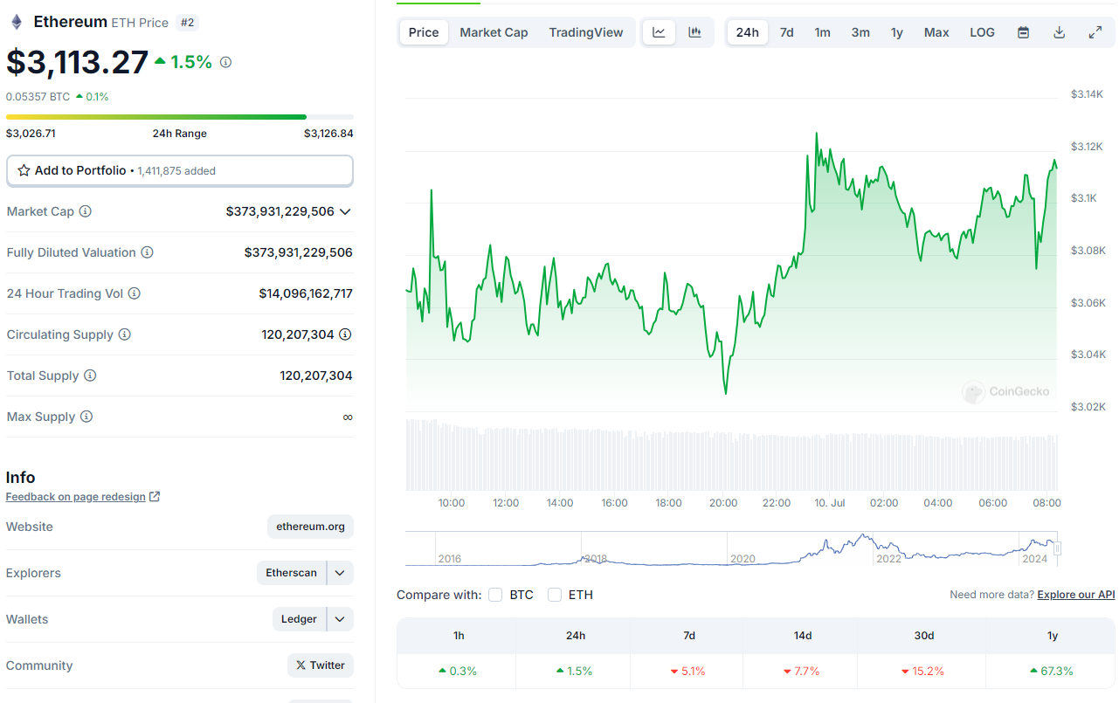This screenshot has width=1119, height=703.
Task: Open the Etherscan explorer button
Action: [291, 573]
